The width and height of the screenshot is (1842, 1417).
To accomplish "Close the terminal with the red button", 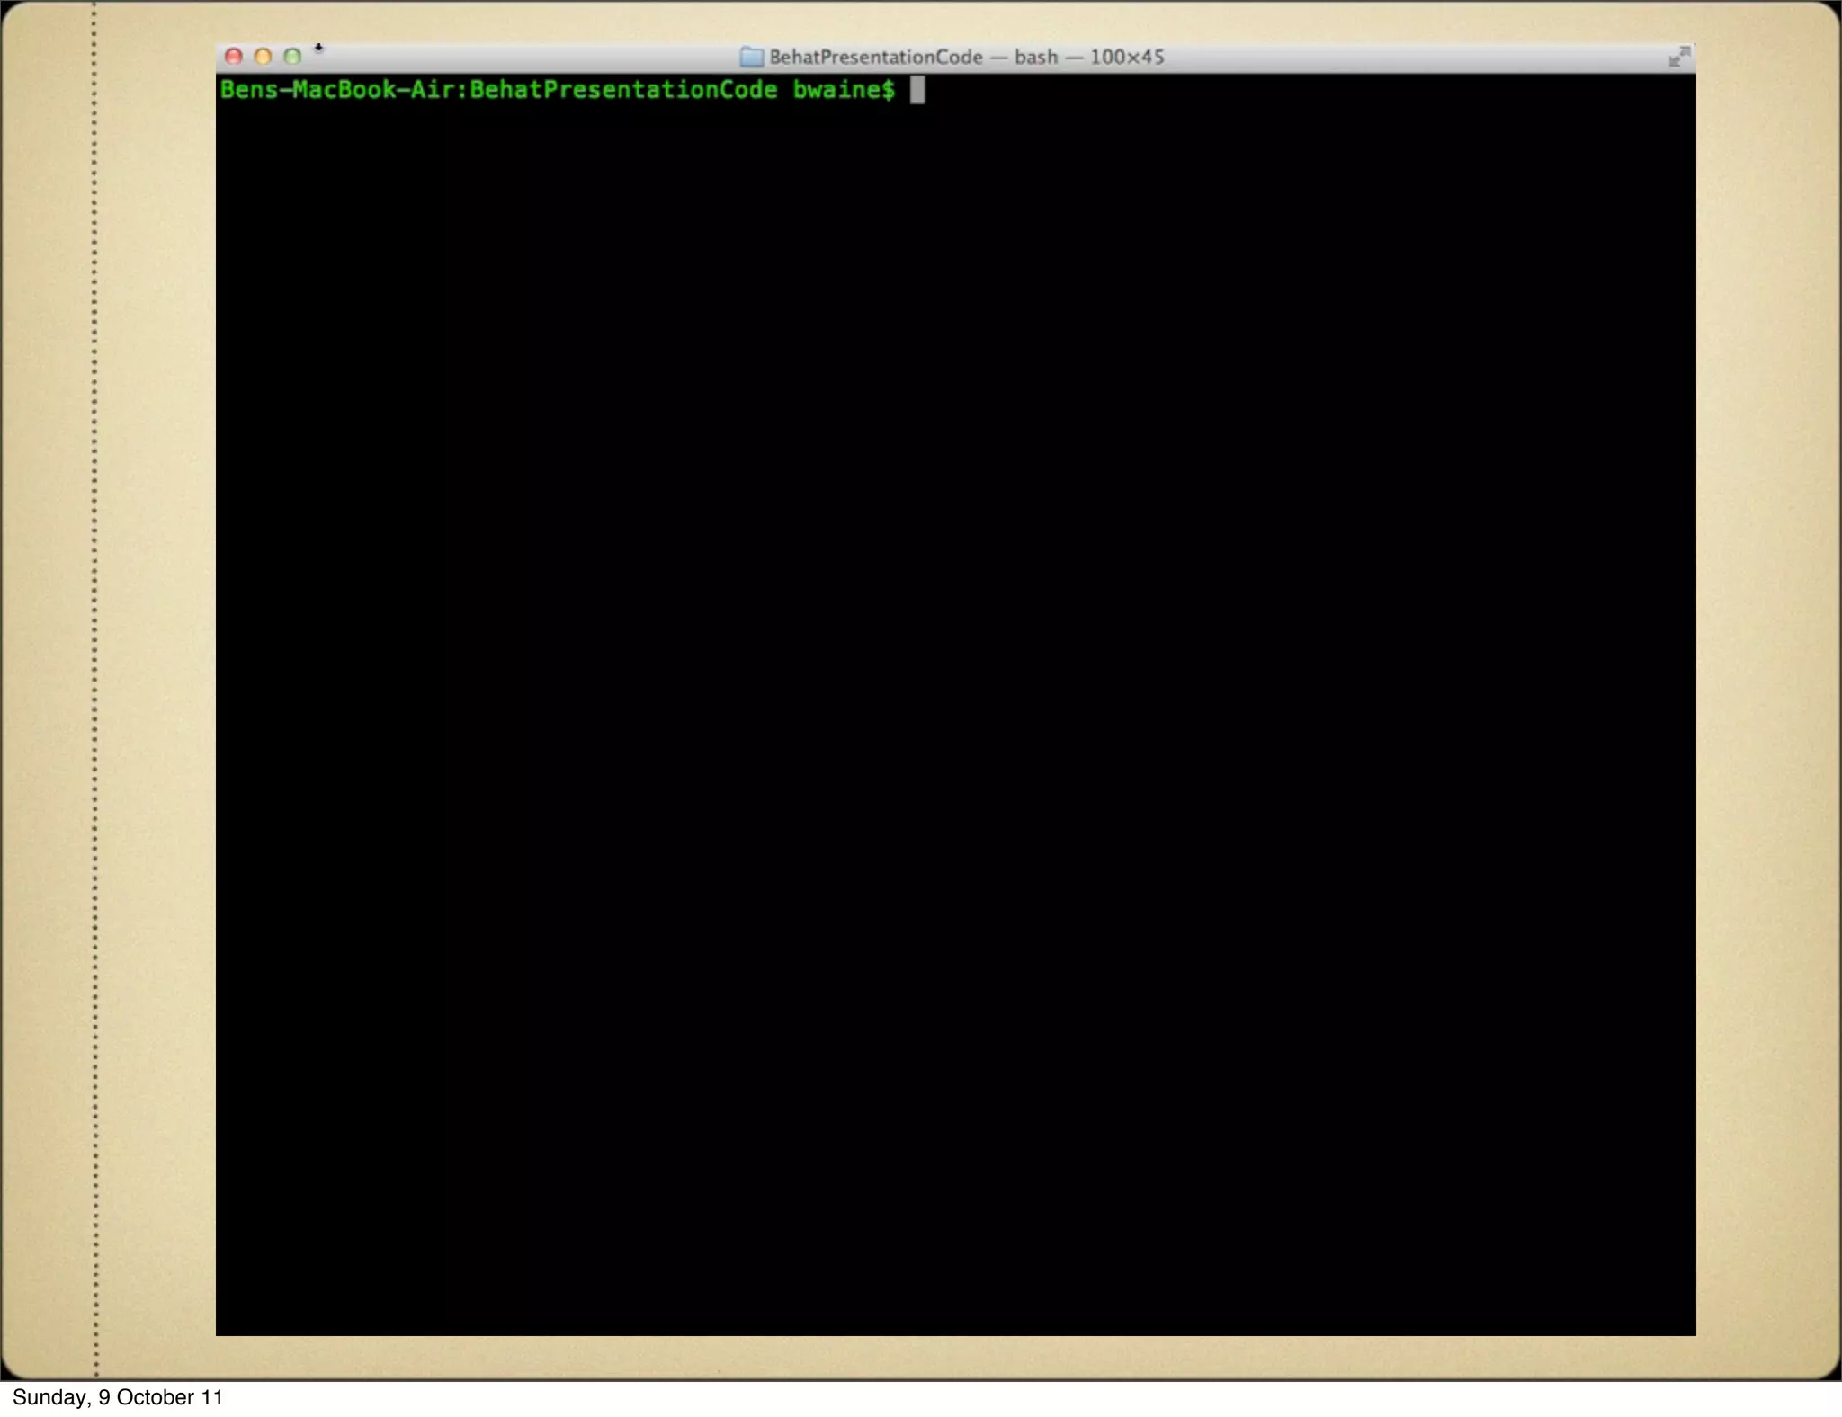I will click(x=234, y=57).
